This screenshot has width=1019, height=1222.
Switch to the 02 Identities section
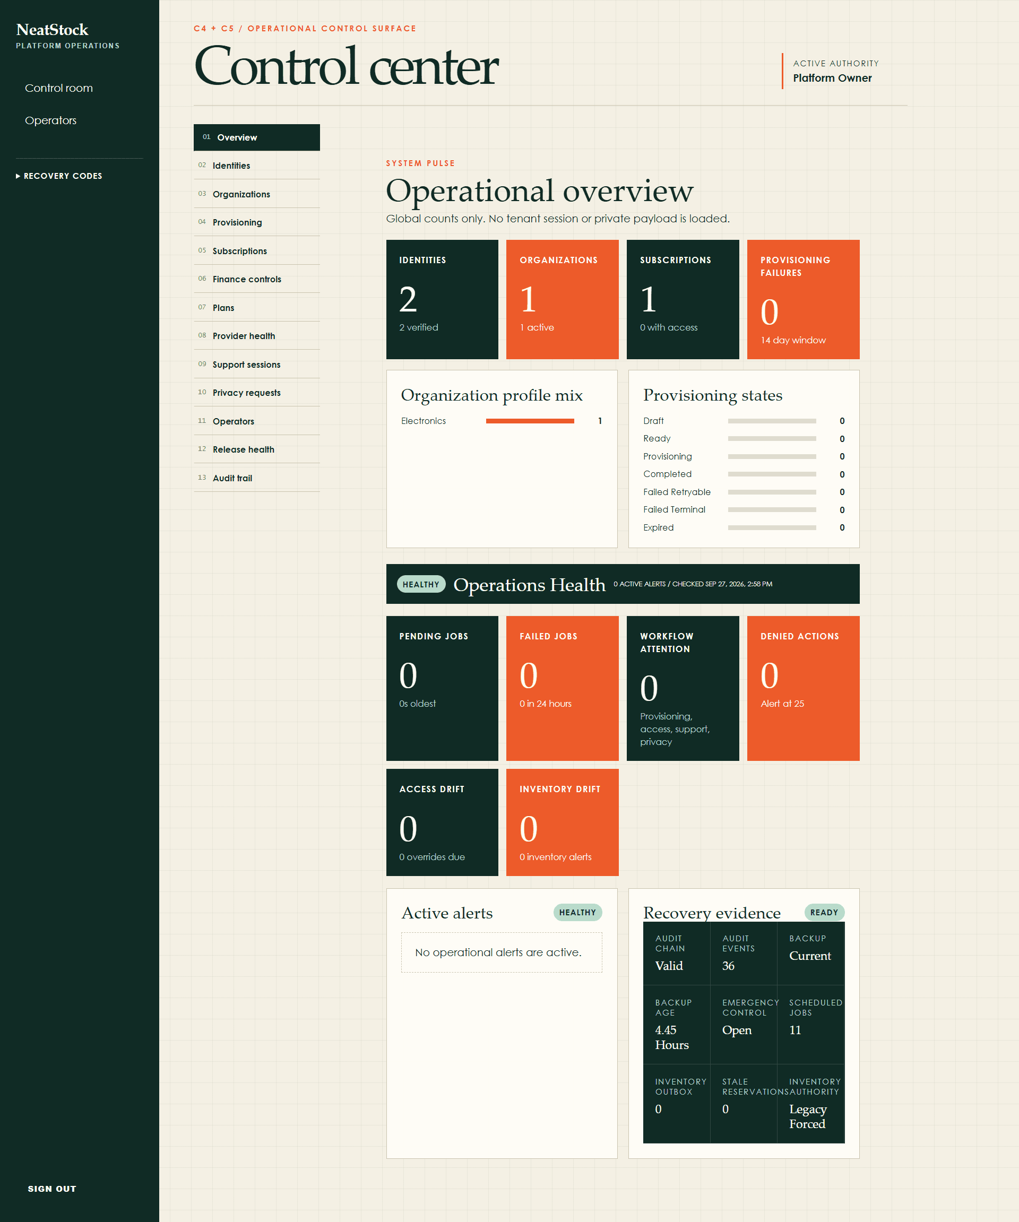tap(257, 166)
